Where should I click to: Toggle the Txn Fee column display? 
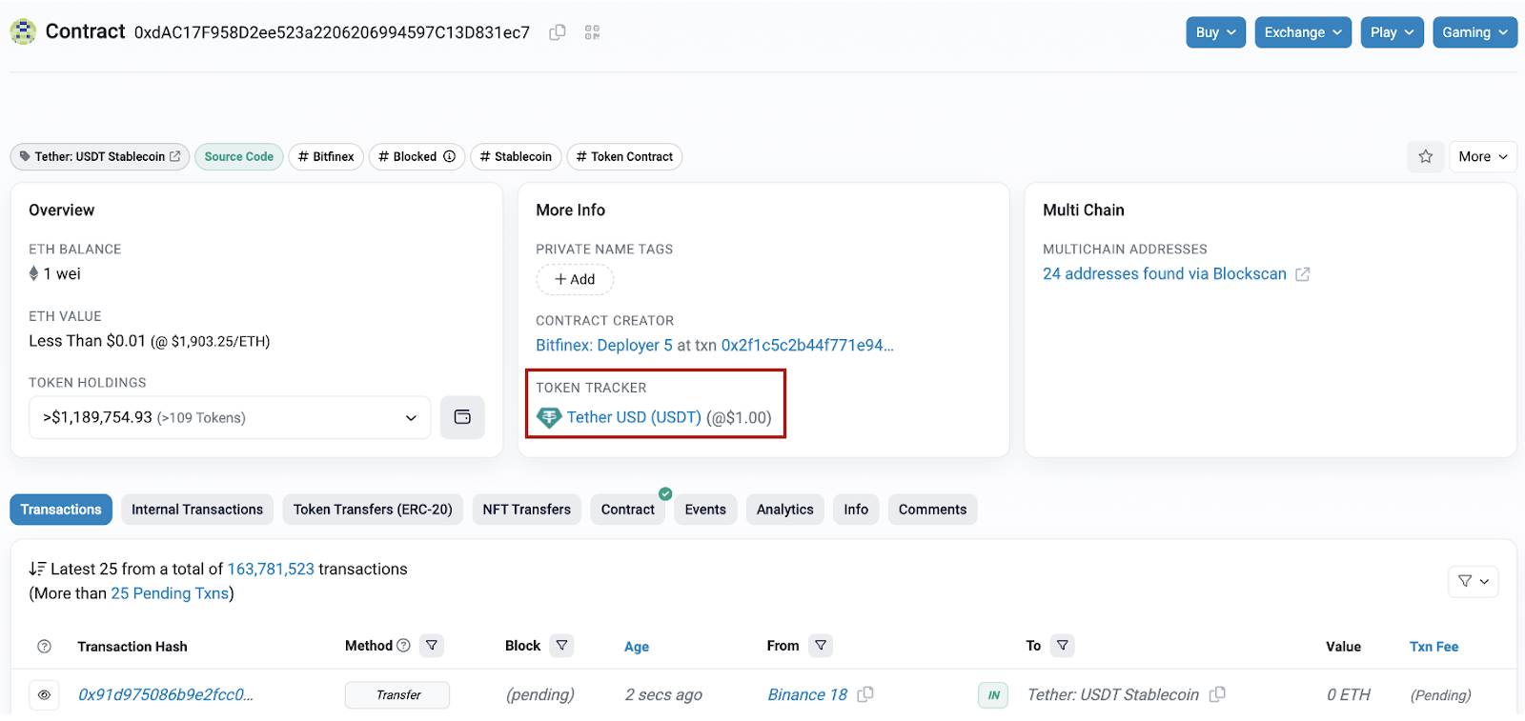(1433, 647)
